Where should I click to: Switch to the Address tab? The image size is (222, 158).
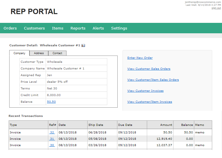tap(39, 53)
